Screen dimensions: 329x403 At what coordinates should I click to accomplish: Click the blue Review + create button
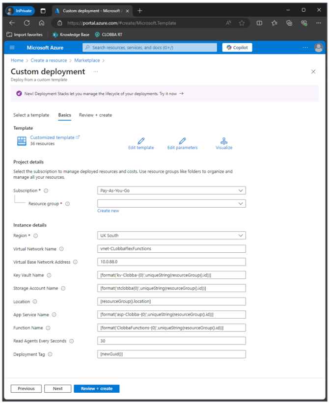point(96,389)
